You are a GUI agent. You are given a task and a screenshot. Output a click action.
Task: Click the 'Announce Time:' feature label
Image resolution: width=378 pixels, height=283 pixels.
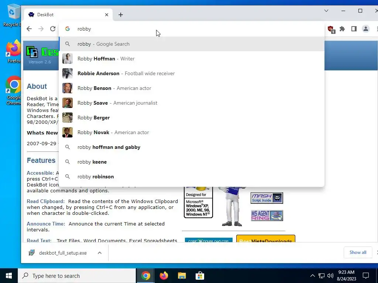(x=46, y=224)
